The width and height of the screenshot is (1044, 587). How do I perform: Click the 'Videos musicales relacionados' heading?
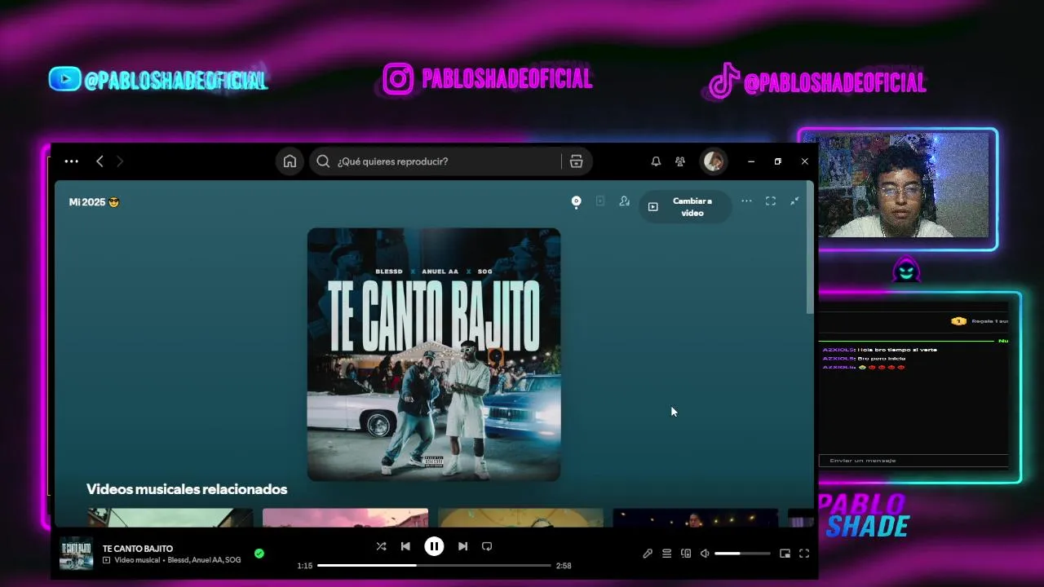187,489
